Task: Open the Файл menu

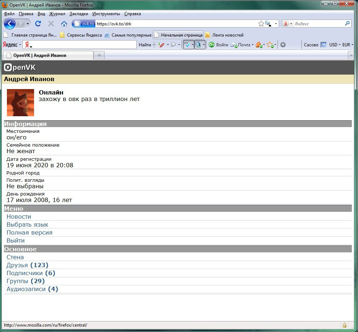Action: (9, 14)
